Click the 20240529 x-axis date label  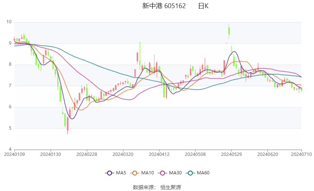232,154
